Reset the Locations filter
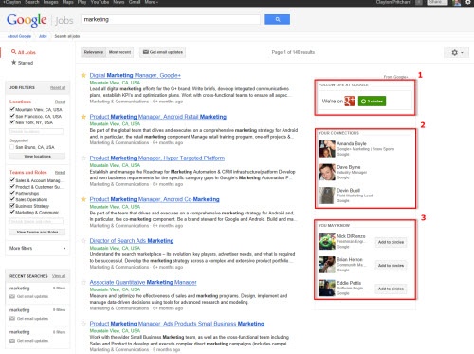Screen dimensions: 474x354 pyautogui.click(x=60, y=102)
